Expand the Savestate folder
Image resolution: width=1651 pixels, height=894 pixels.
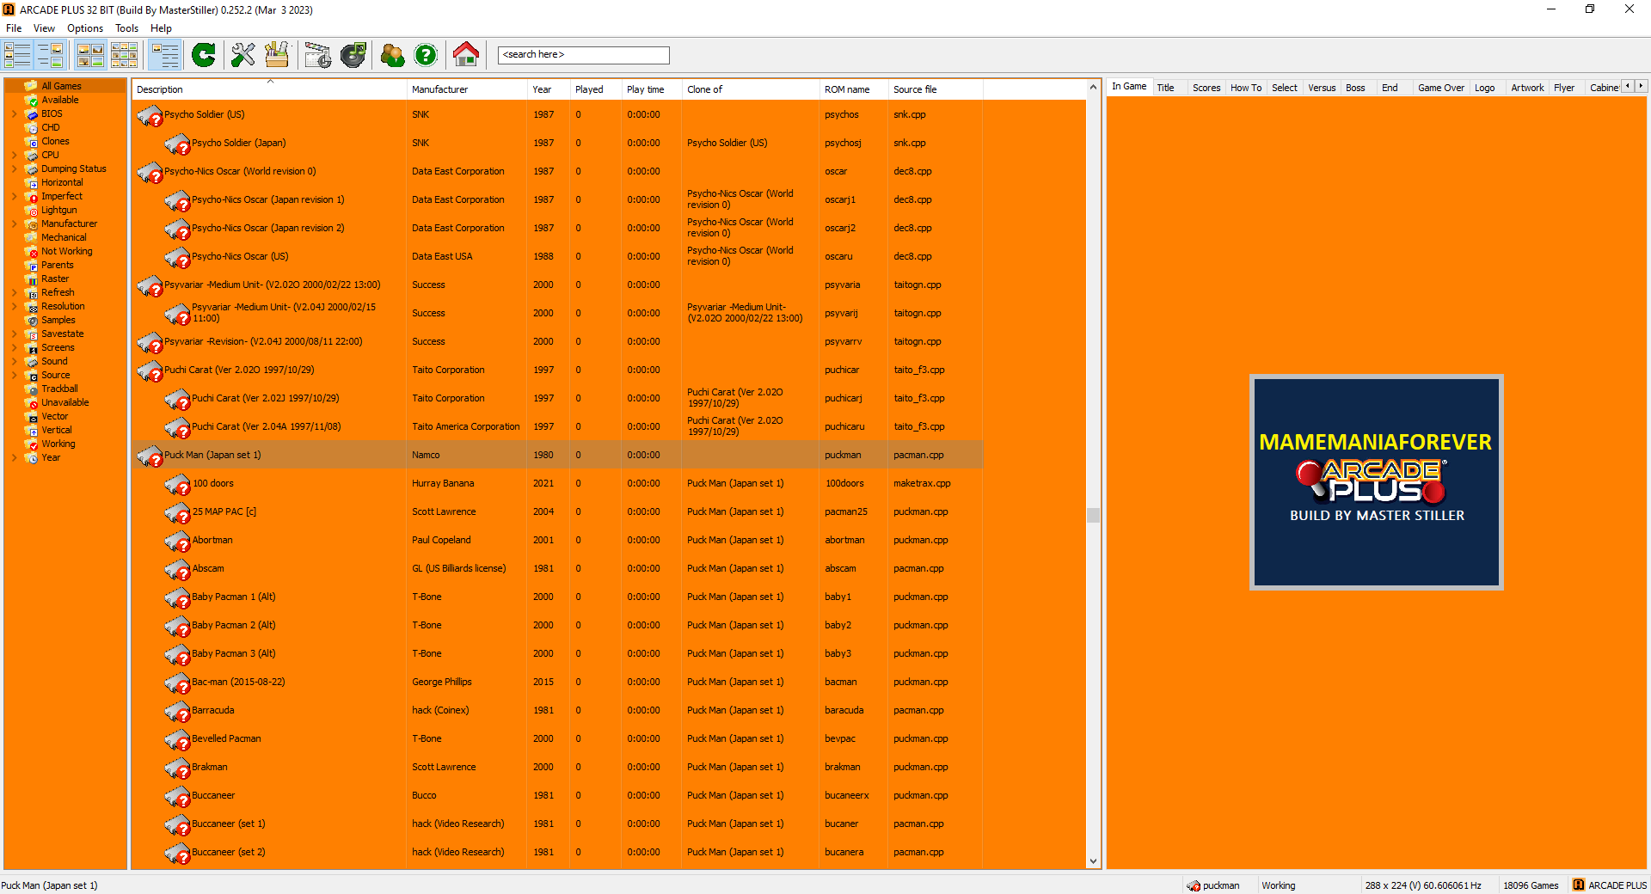pyautogui.click(x=14, y=334)
